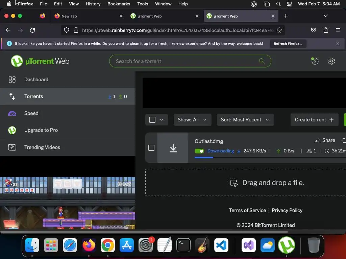
Task: Click the tracking protection shield icon
Action: (67, 30)
